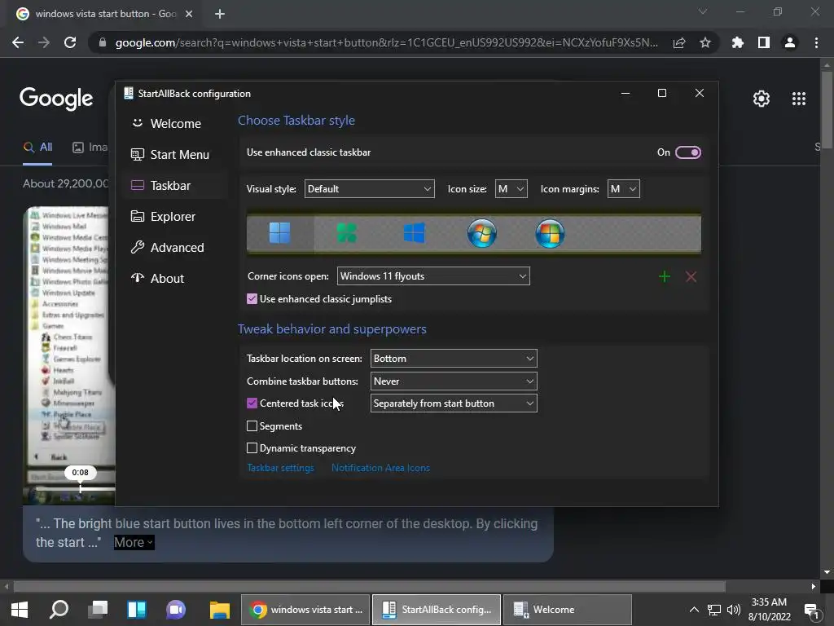Click the browser horizontal scrollbar
Screen dimensions: 834x626
(x=369, y=587)
